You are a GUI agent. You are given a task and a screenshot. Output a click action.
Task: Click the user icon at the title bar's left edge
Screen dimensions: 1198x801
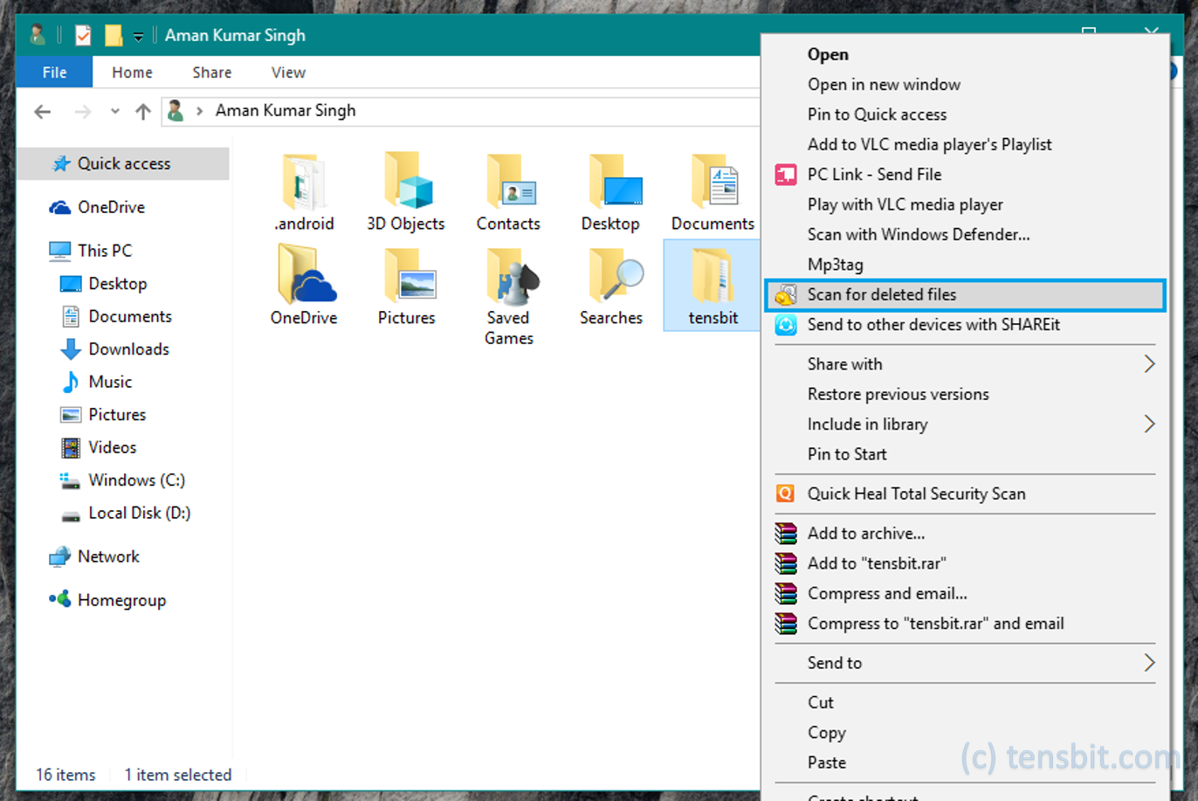[38, 35]
